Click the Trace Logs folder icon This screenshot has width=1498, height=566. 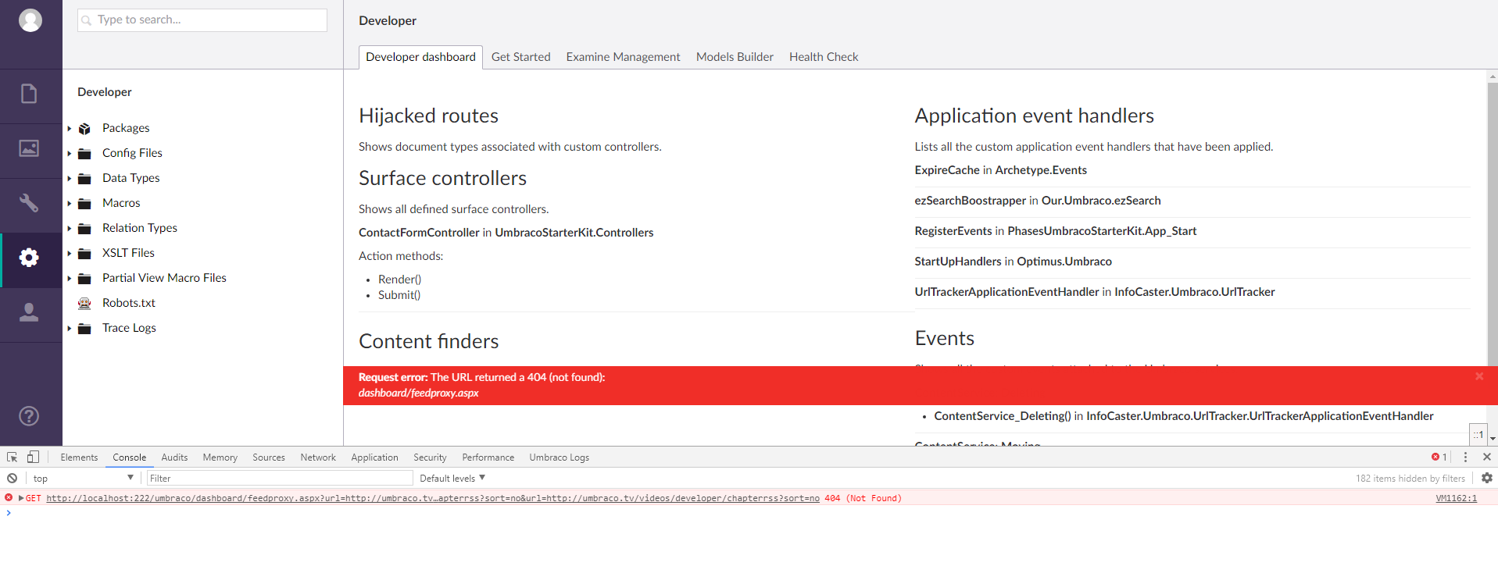[84, 329]
